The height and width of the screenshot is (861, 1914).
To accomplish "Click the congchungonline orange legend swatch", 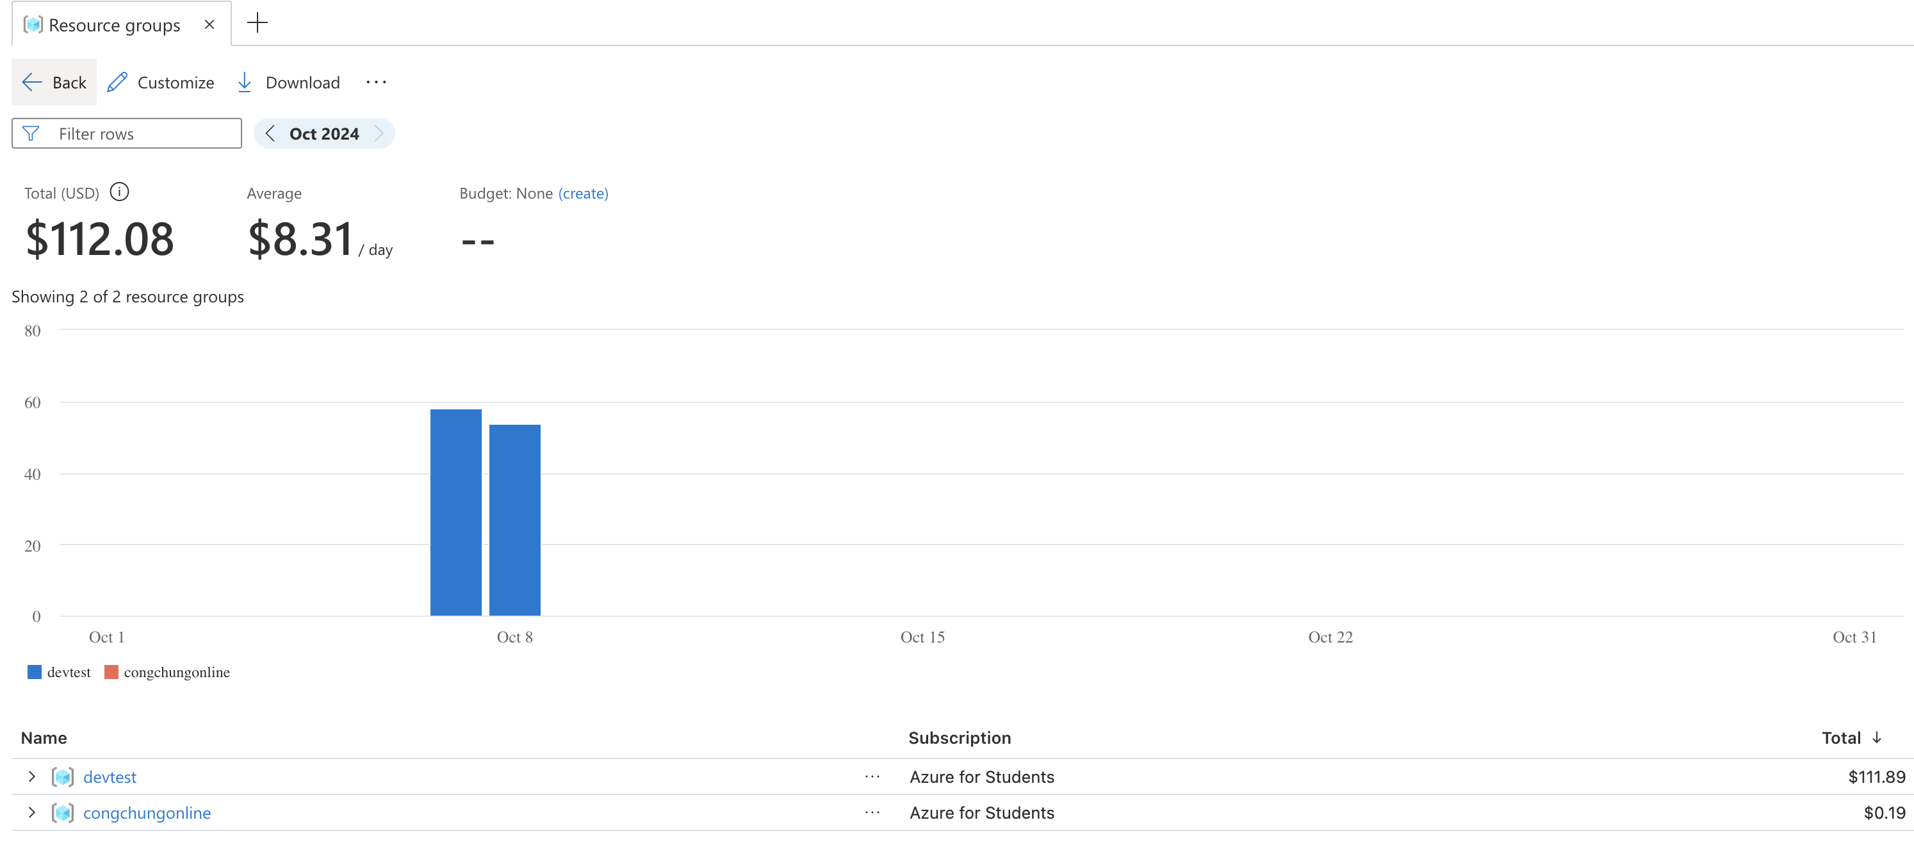I will pyautogui.click(x=111, y=672).
